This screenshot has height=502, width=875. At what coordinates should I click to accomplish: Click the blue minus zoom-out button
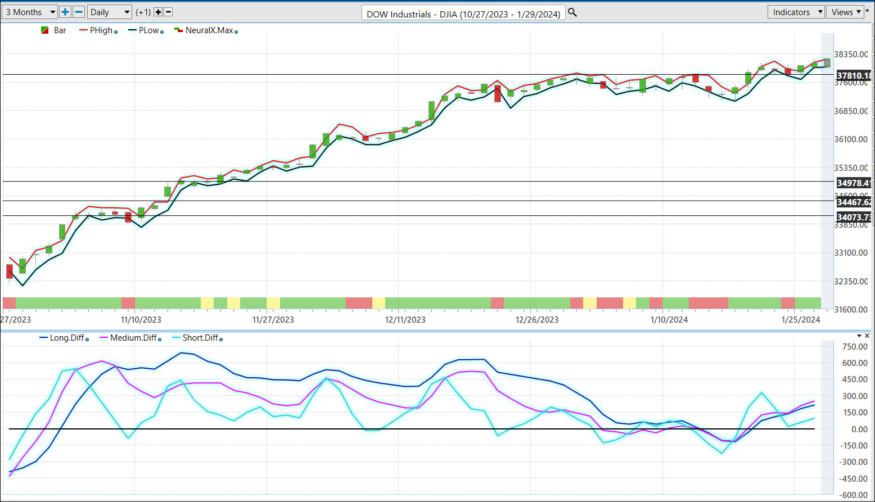[79, 12]
